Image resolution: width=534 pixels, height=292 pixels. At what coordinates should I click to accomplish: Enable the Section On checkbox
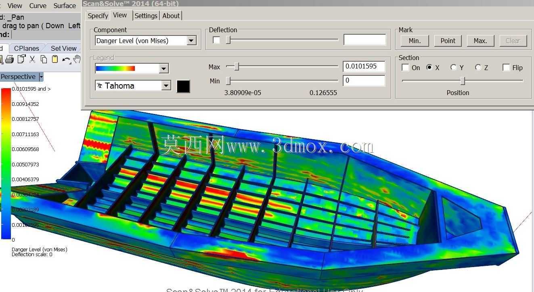click(405, 68)
